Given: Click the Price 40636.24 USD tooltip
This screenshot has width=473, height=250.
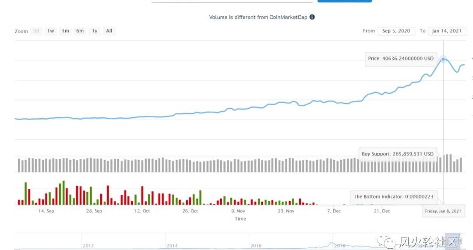Looking at the screenshot, I should (x=400, y=59).
